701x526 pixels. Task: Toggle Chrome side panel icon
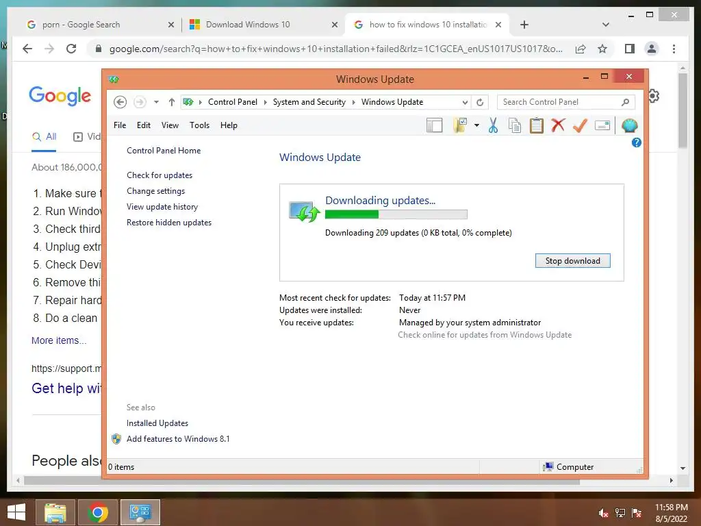630,49
